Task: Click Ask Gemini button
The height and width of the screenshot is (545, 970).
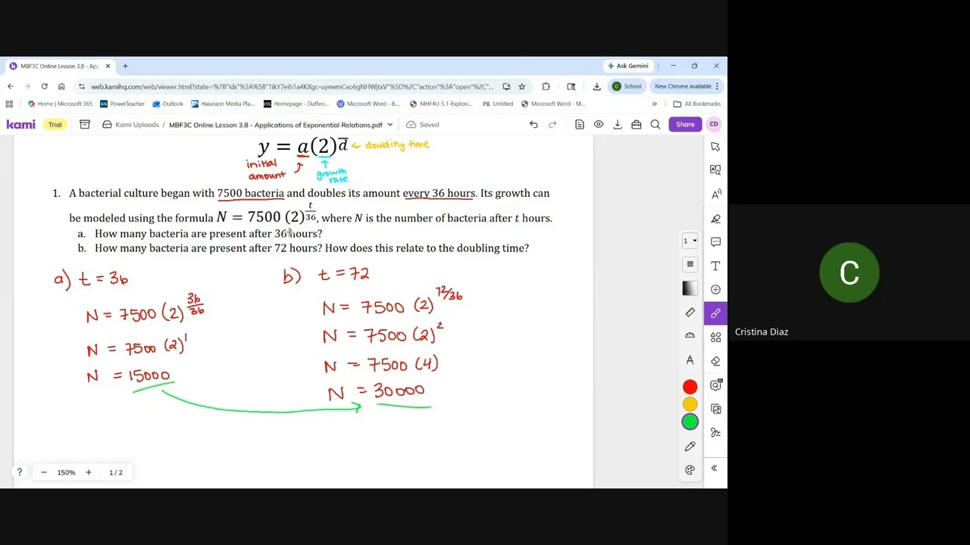Action: click(628, 66)
